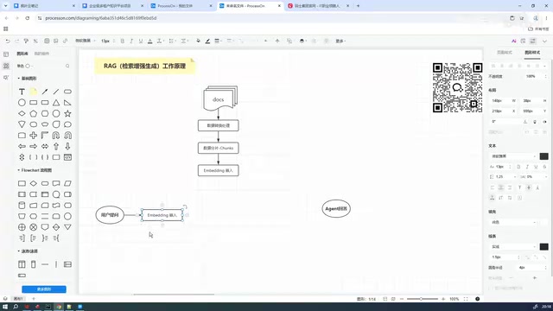Select the docs document shape on canvas
553x311 pixels.
(220, 98)
